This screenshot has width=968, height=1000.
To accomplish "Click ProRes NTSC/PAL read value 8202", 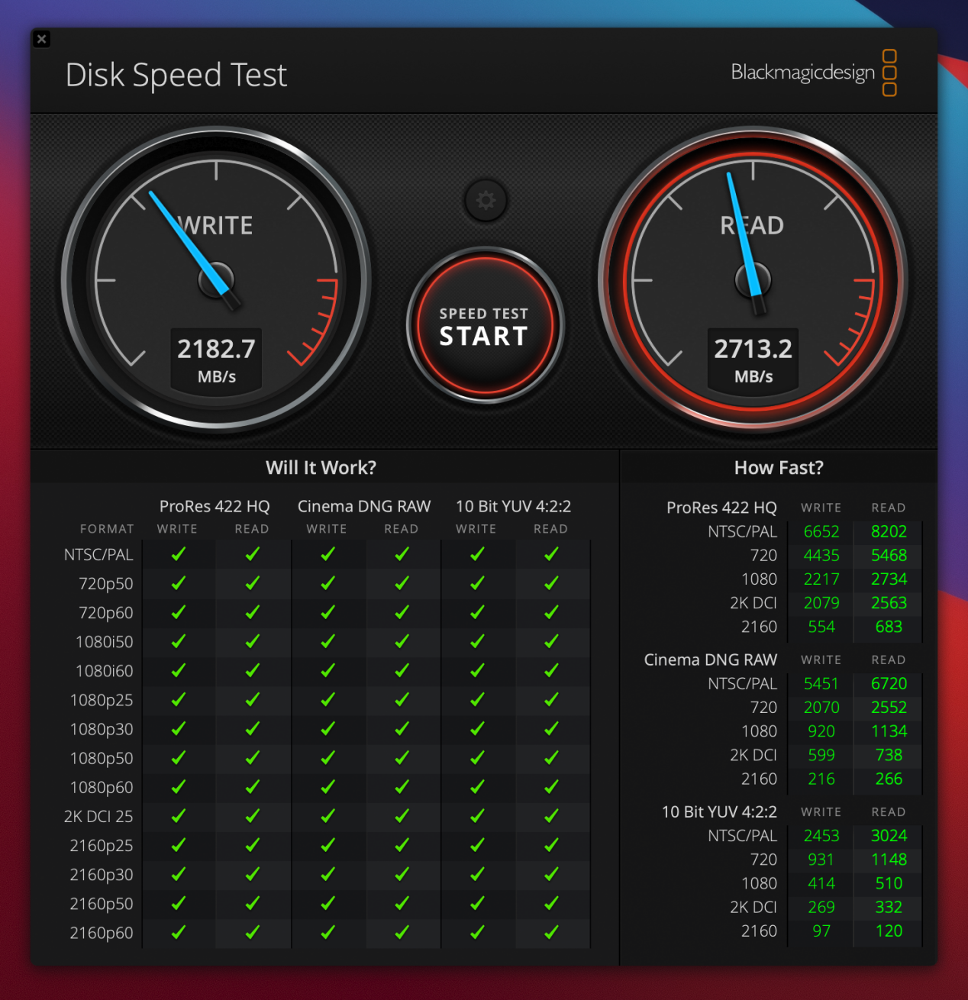I will [x=889, y=531].
